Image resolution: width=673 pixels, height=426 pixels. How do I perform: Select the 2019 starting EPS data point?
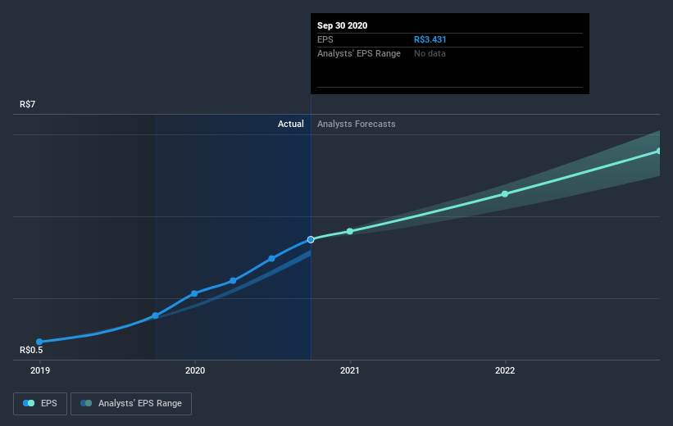tap(39, 342)
